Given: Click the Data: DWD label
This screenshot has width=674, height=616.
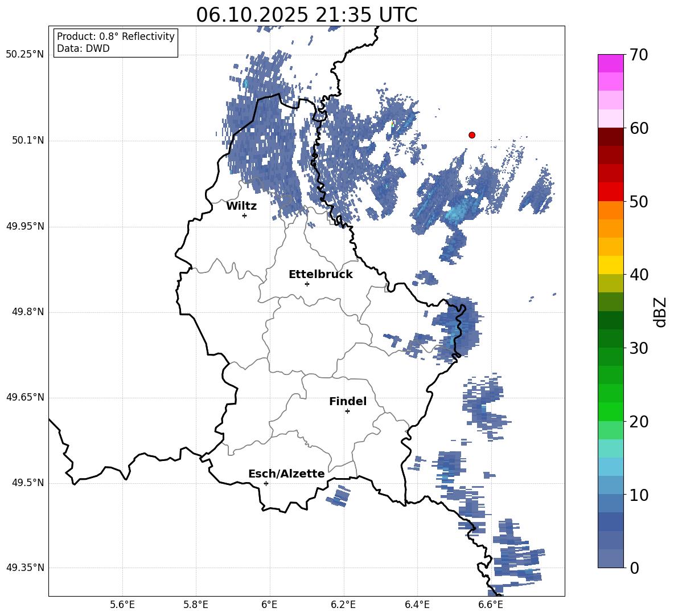Looking at the screenshot, I should click(83, 48).
